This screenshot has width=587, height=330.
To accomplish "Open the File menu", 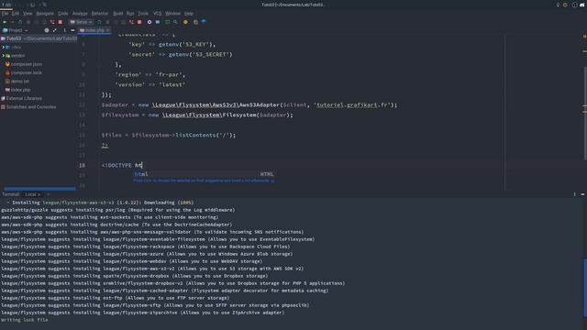I will [5, 14].
